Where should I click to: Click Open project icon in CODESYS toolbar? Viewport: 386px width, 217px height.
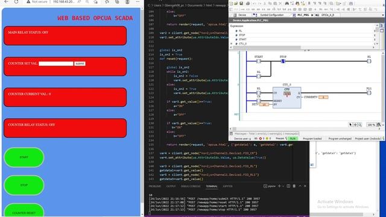point(236,4)
